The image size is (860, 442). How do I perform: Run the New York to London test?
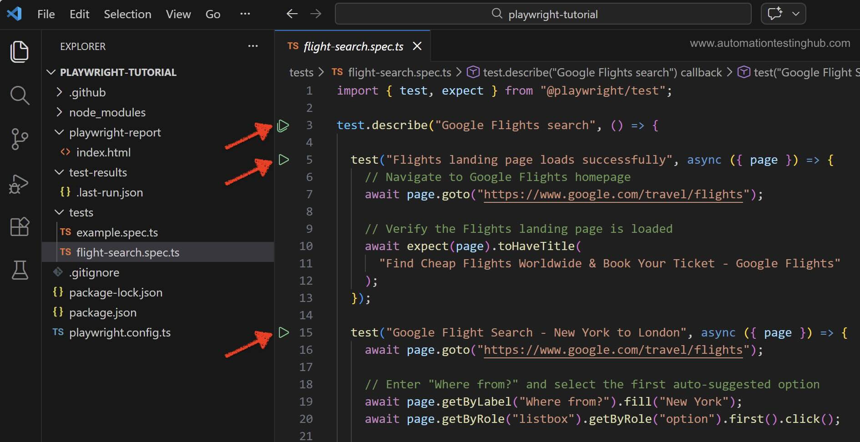click(x=283, y=332)
